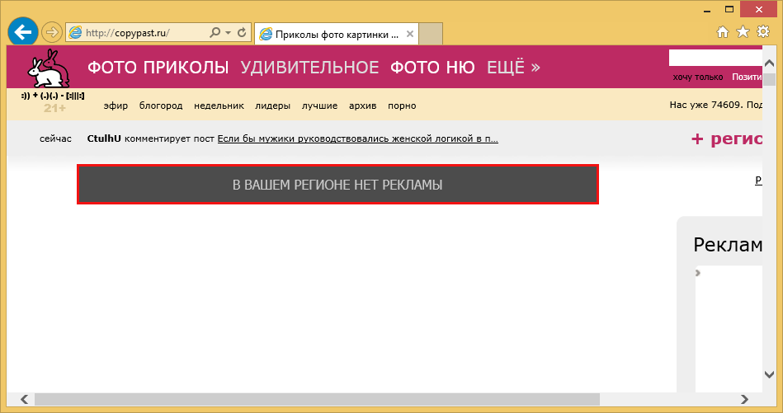Image resolution: width=783 pixels, height=413 pixels.
Task: Open the ФОТО ПРИКОЛЫ section
Action: 158,68
